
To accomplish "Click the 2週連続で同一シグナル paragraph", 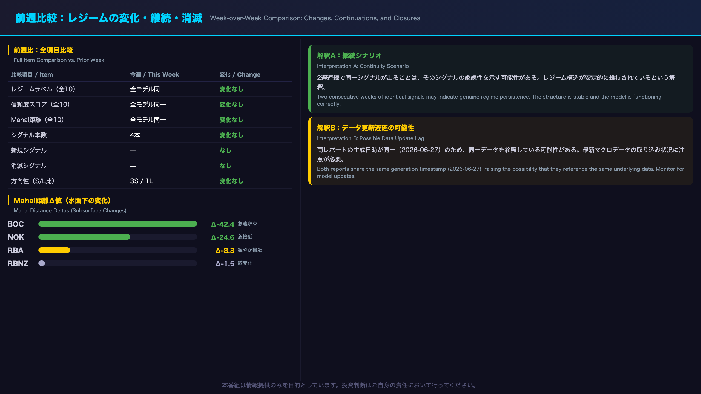I will 496,82.
